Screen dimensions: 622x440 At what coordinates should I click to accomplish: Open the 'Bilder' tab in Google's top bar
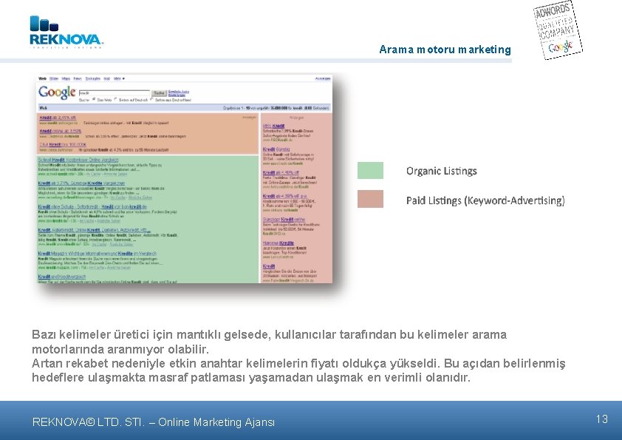tap(53, 78)
